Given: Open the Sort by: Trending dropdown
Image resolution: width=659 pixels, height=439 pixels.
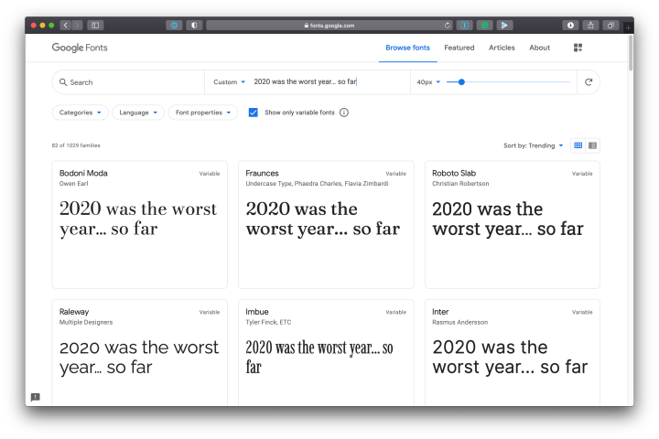Looking at the screenshot, I should click(533, 145).
